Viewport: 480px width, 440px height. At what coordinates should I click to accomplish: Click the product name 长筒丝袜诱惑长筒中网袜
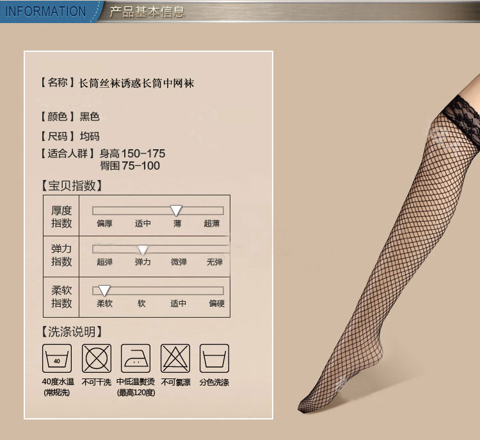pos(136,83)
